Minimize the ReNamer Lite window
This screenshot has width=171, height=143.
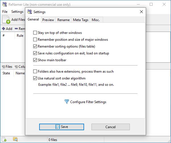click(138, 4)
